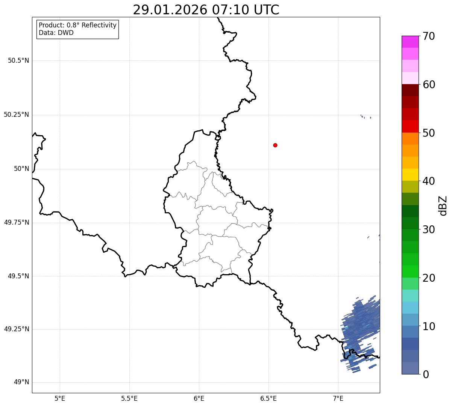Click the '50.25°N' latitude label
The image size is (452, 406).
point(16,115)
